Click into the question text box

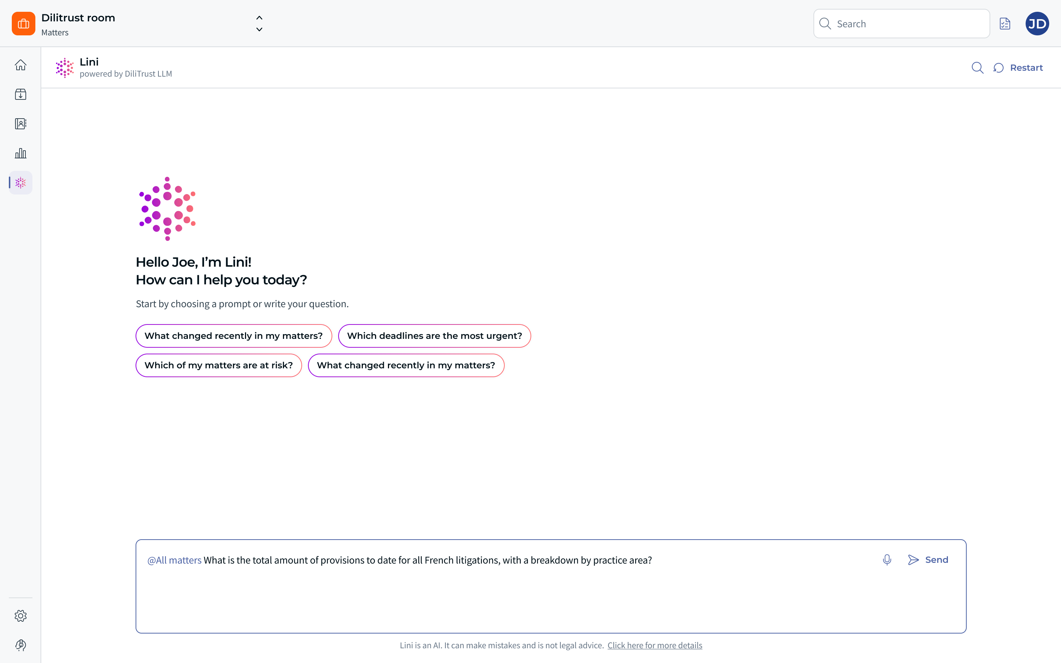click(551, 586)
